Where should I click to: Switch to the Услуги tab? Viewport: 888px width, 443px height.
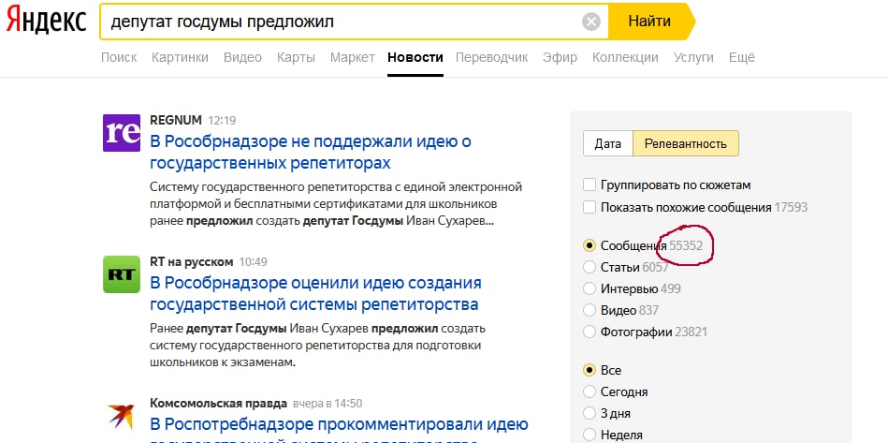tap(693, 57)
